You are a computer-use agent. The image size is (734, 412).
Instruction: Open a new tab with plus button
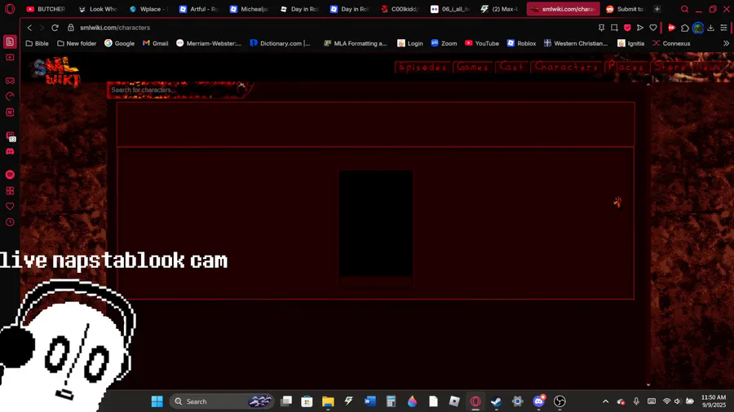(657, 9)
